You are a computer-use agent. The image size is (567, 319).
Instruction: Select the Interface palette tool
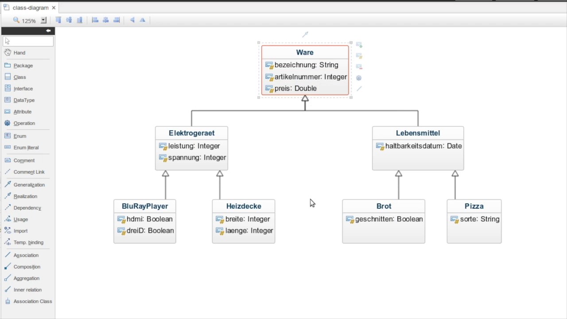coord(19,89)
